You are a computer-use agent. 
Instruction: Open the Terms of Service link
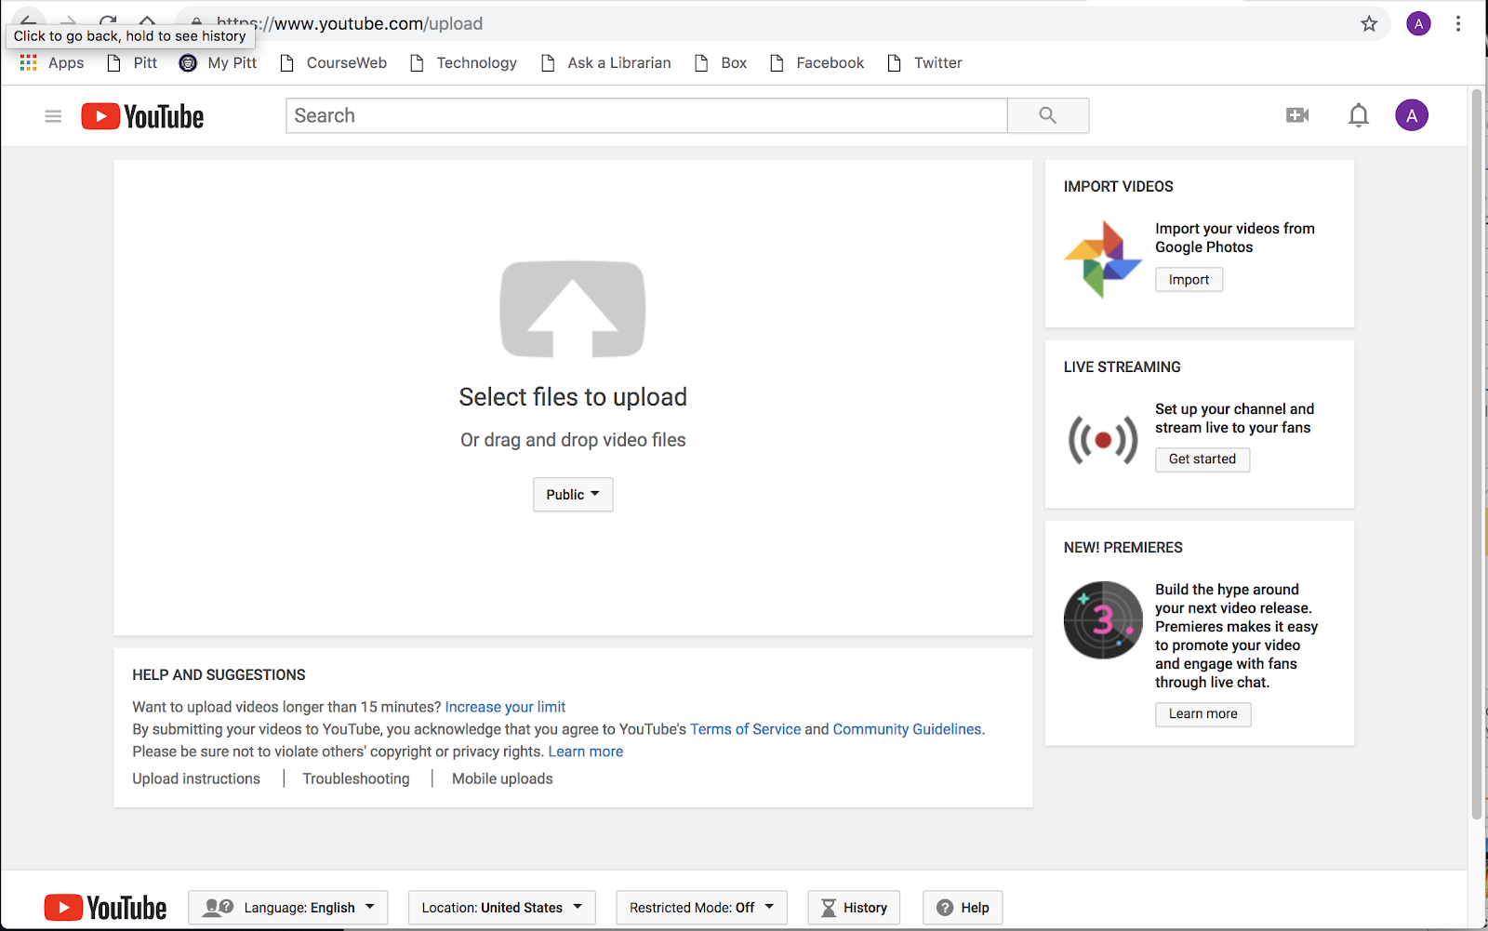745,729
